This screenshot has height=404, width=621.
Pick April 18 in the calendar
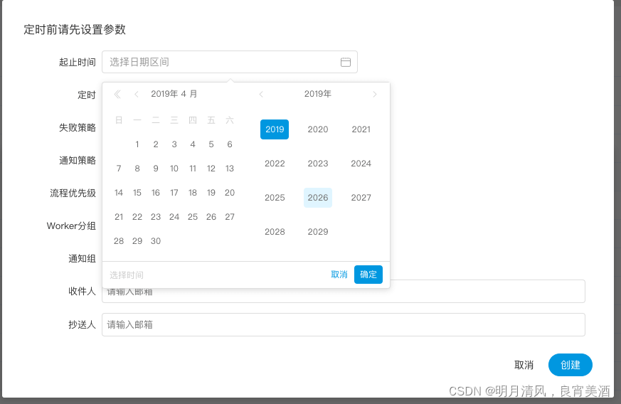[x=193, y=193]
